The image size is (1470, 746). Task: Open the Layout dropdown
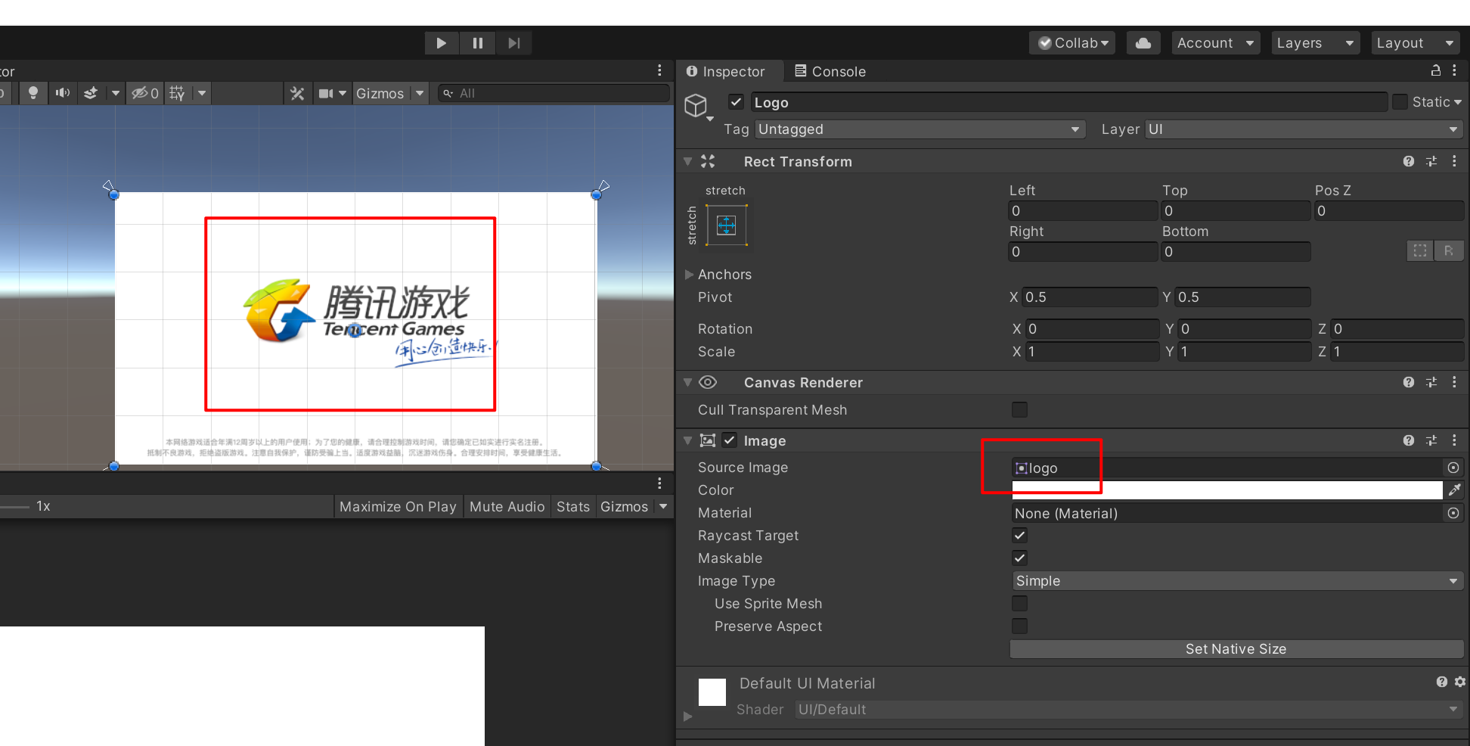click(x=1414, y=43)
